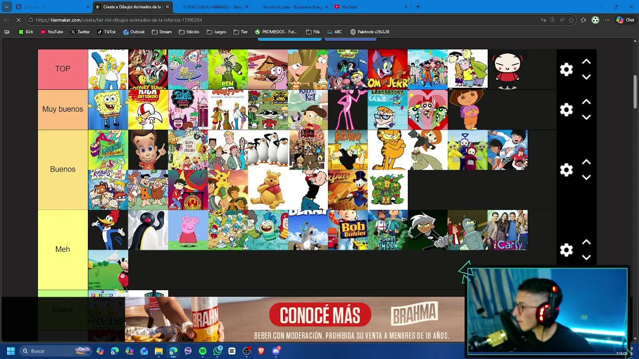Move Meh row up with arrow
Viewport: 639px width, 359px height.
(x=587, y=242)
